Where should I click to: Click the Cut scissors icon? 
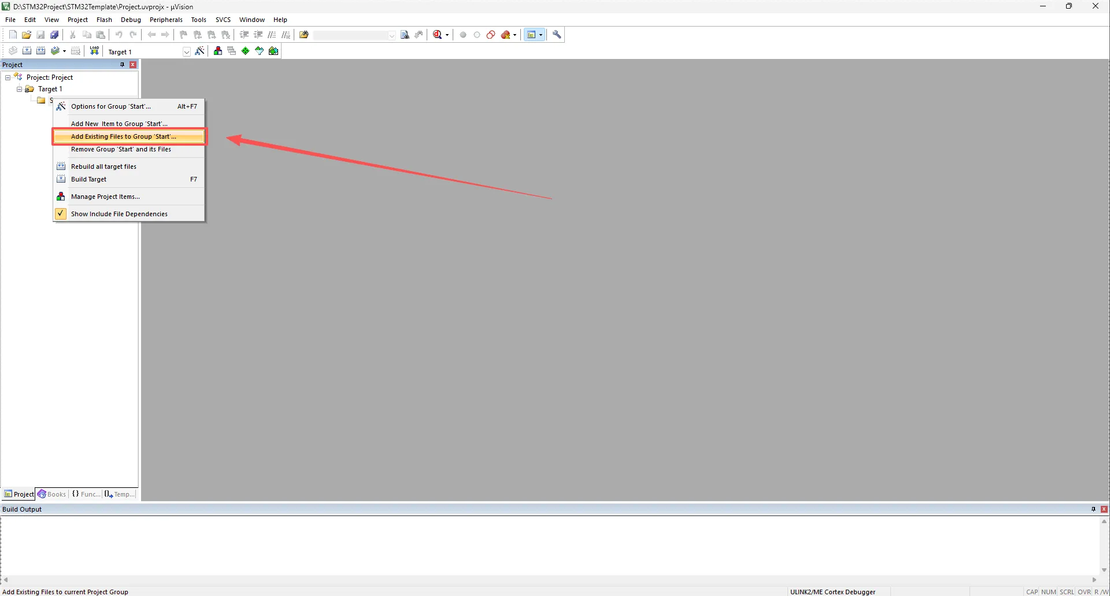(73, 35)
